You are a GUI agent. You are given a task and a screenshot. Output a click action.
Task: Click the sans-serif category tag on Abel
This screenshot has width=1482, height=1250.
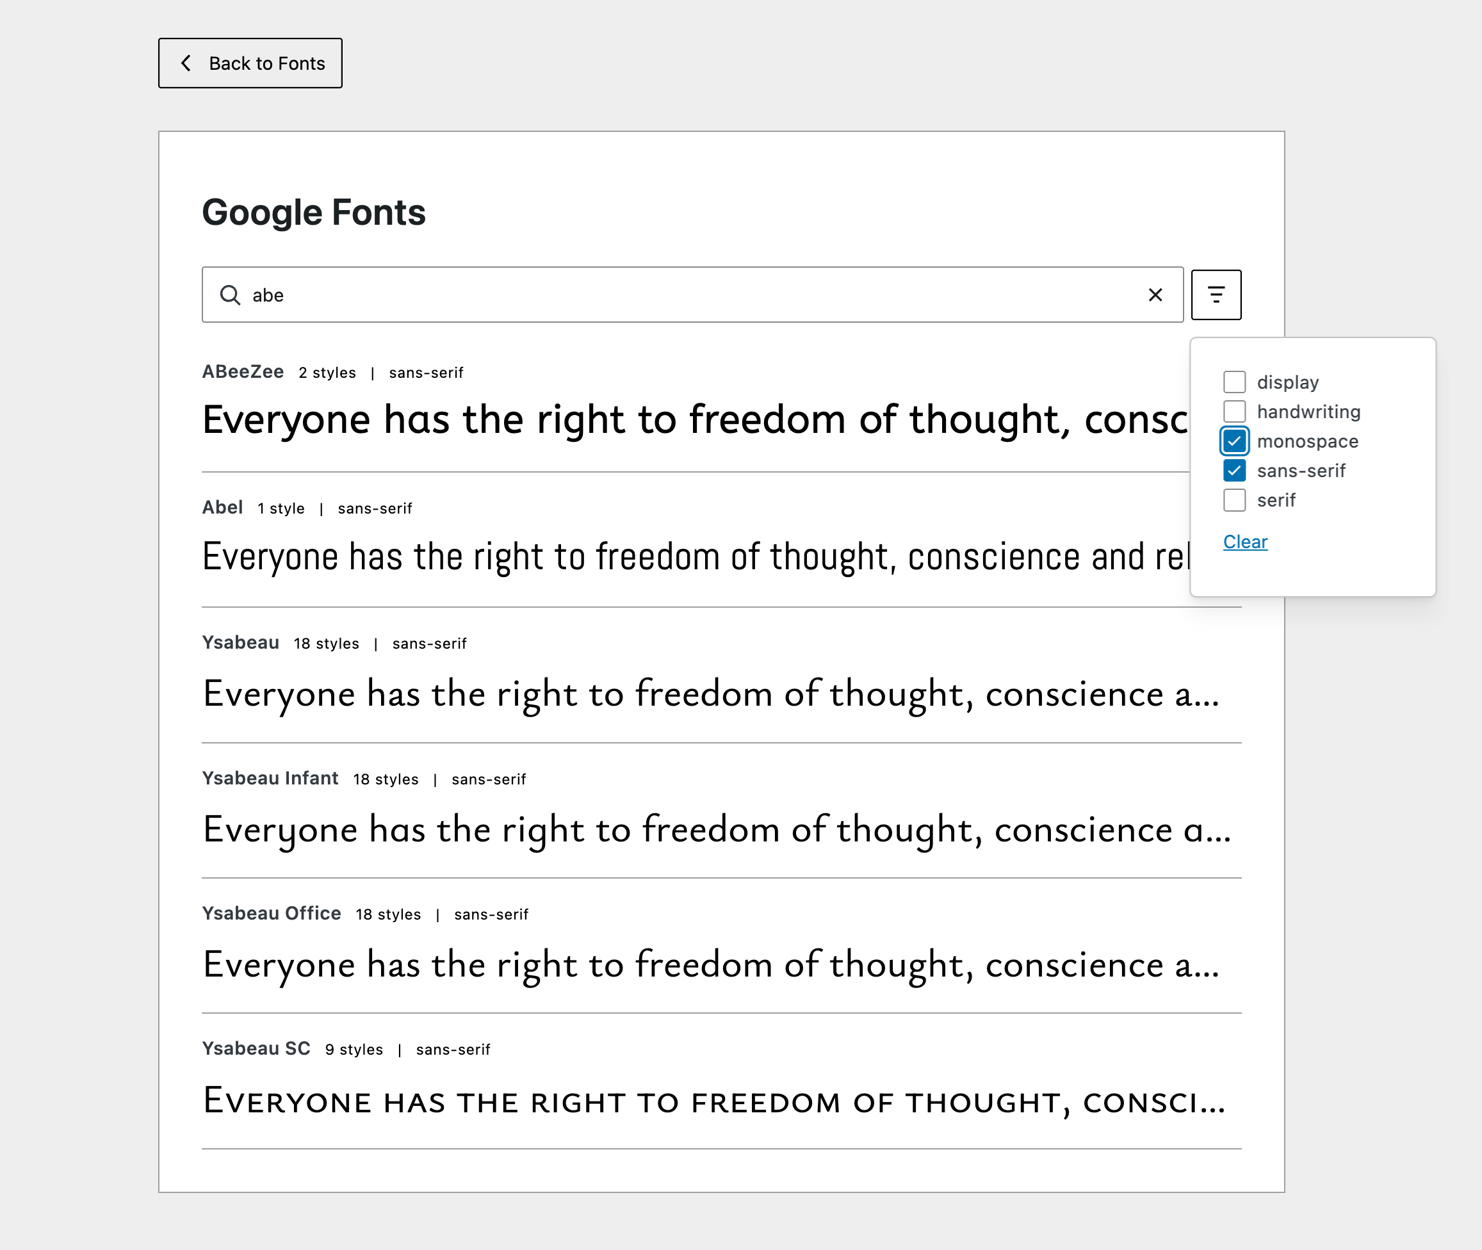[375, 508]
